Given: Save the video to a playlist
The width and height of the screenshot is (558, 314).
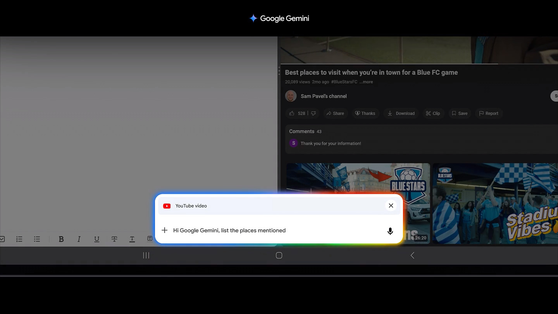Looking at the screenshot, I should coord(459,114).
